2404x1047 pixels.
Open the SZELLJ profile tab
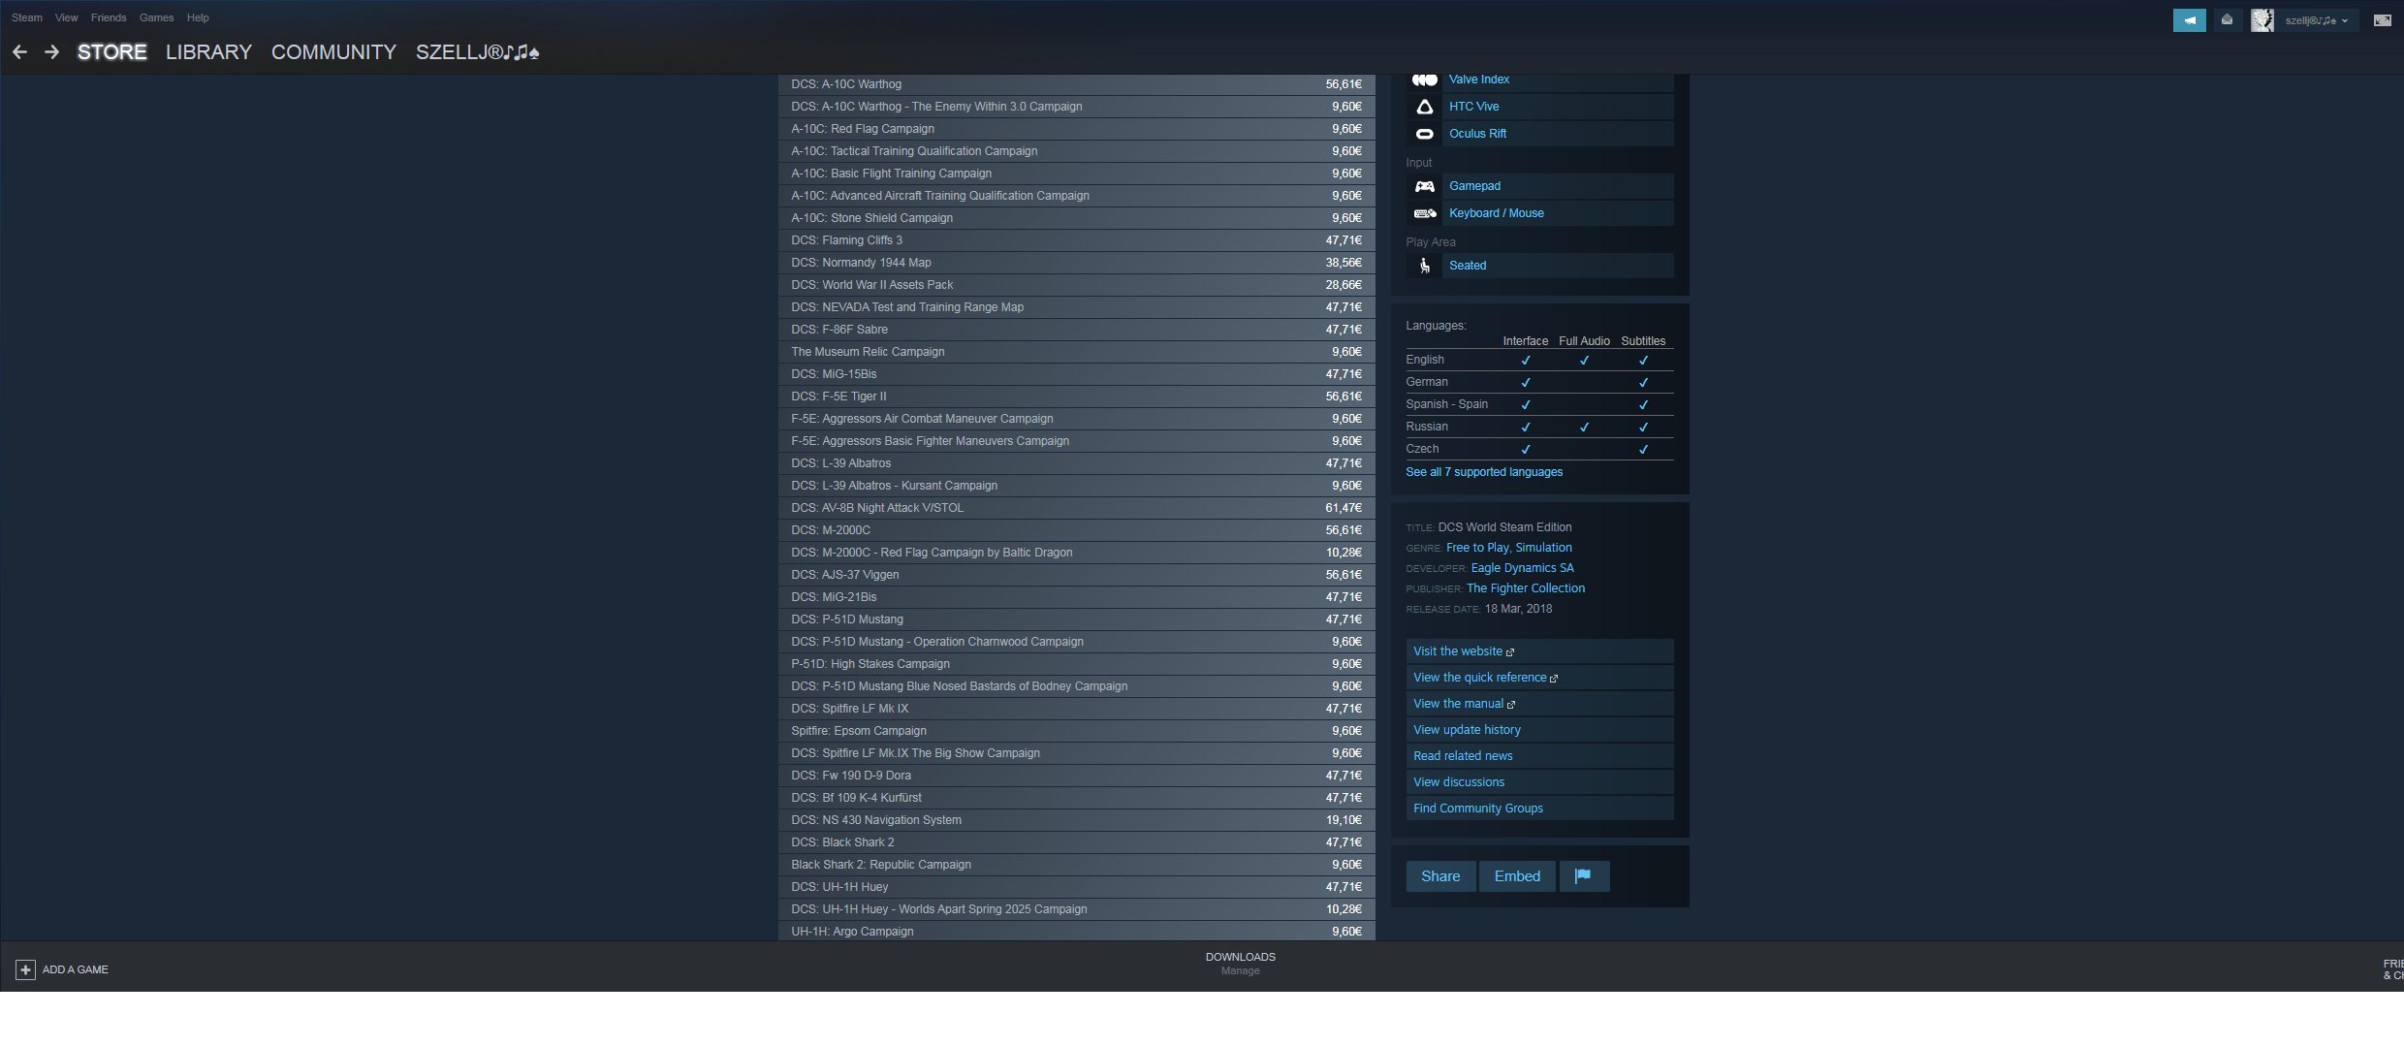[x=477, y=52]
